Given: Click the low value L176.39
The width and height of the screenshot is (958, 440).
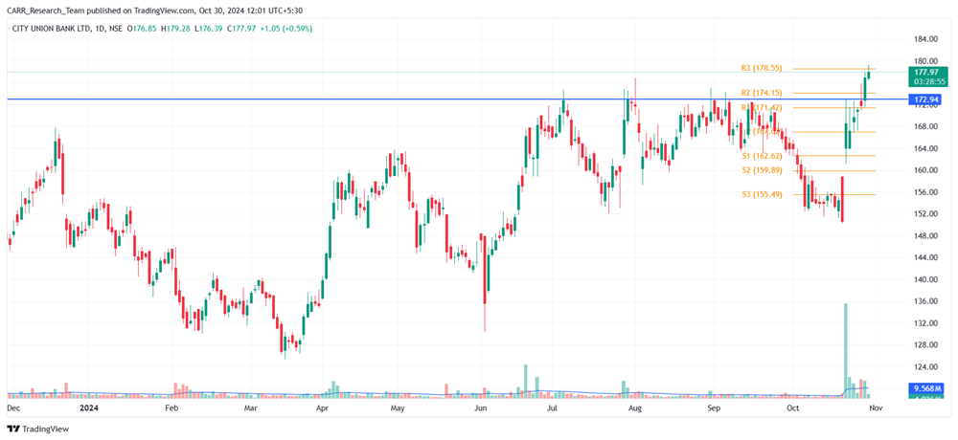Looking at the screenshot, I should click(x=207, y=29).
